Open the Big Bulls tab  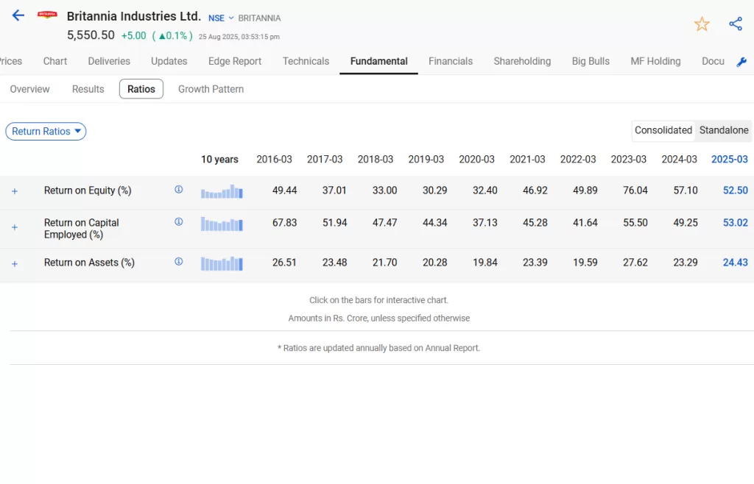[x=591, y=62]
